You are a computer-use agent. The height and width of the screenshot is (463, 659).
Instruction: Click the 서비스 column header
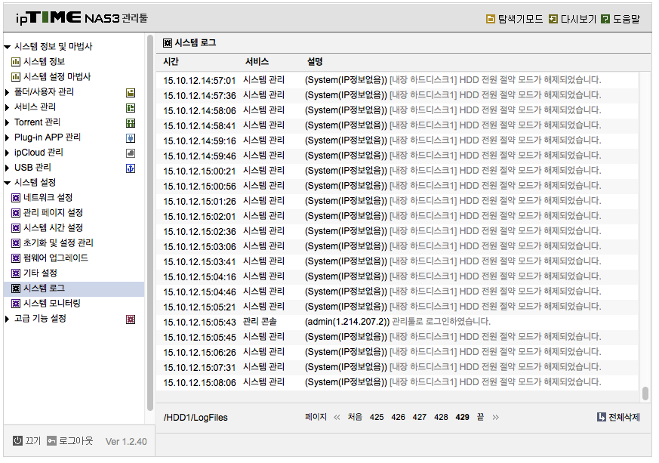257,62
